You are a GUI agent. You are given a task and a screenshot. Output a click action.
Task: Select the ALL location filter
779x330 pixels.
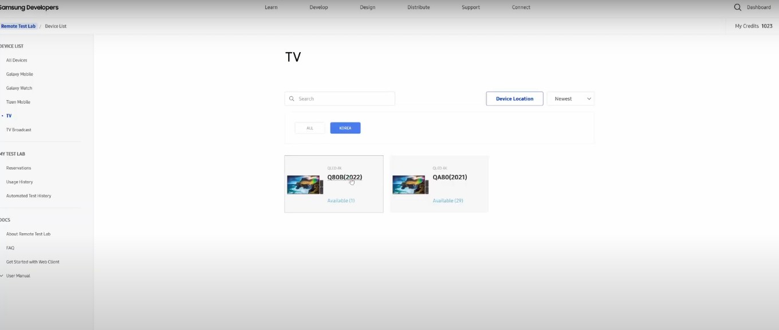tap(310, 128)
